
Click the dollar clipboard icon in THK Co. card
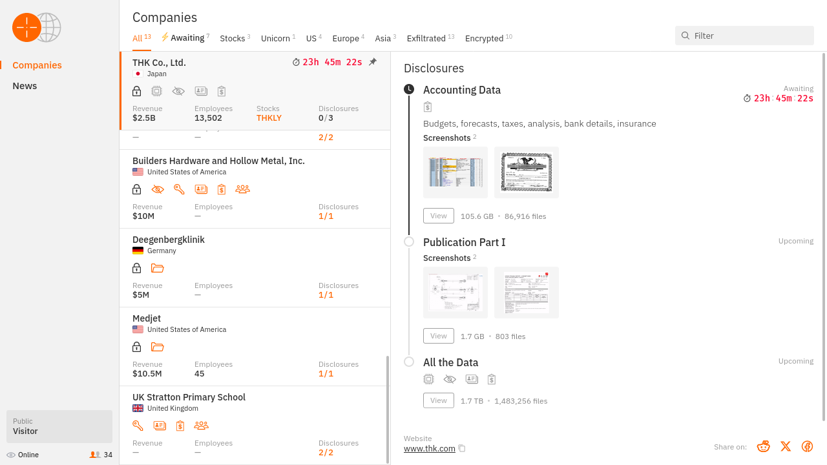[222, 91]
